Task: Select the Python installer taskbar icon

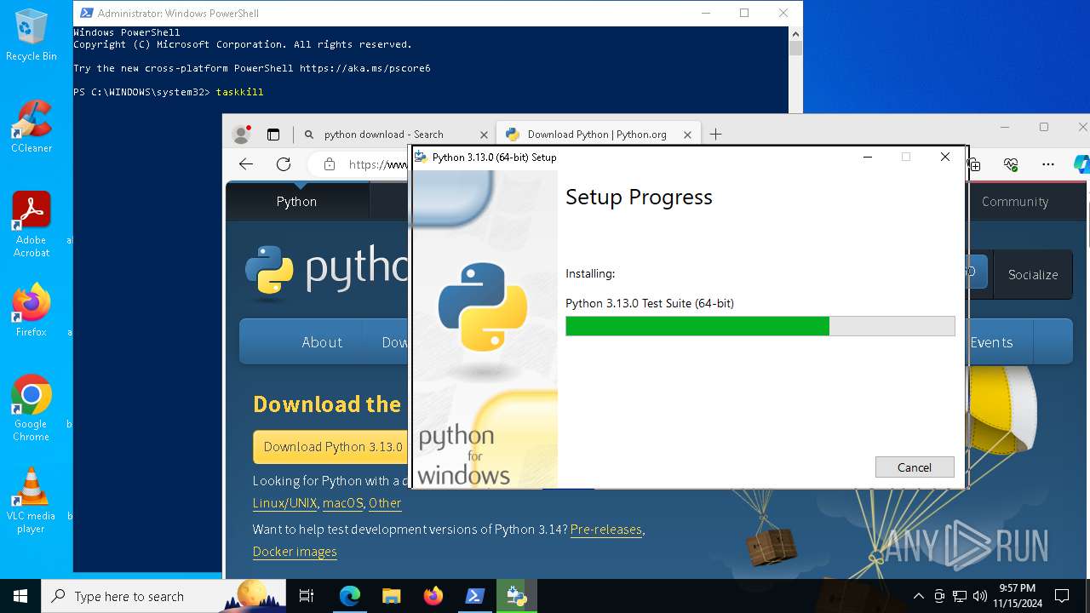Action: 516,596
